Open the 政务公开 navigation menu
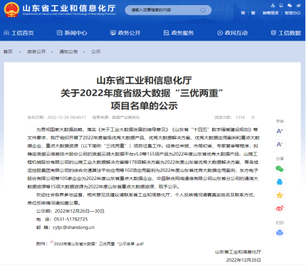Viewport: 306px width, 267px height. 125,33
